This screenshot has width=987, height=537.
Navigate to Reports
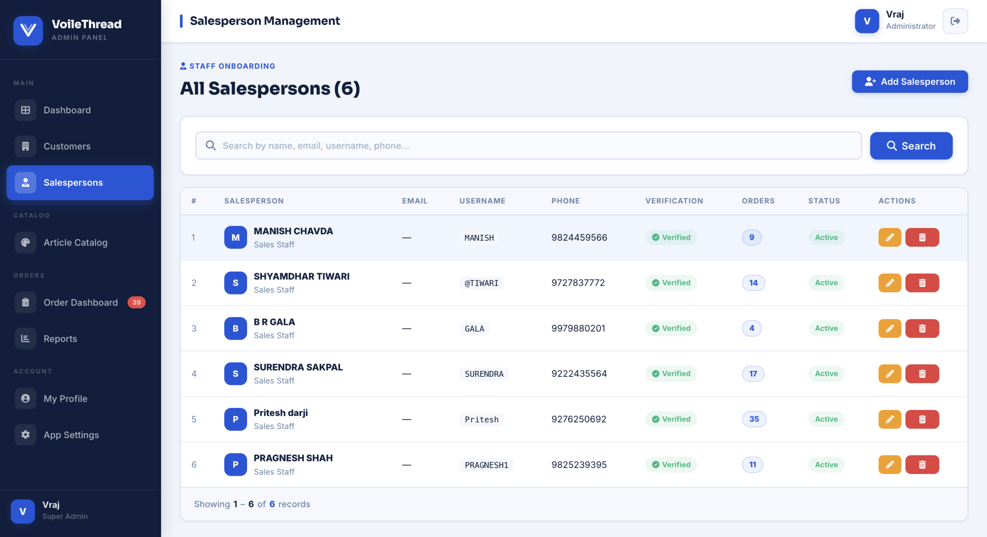click(x=60, y=339)
